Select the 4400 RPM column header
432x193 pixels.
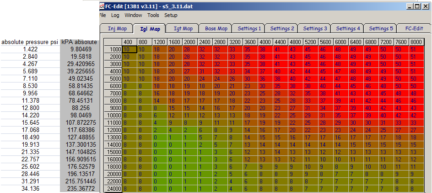coord(281,42)
